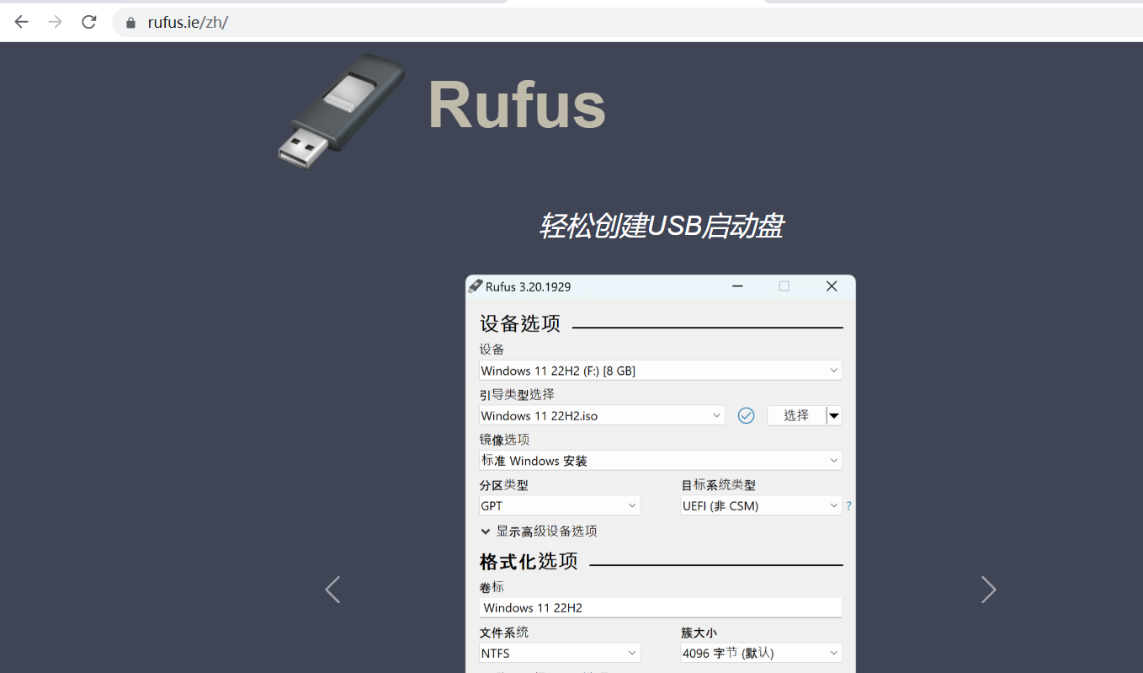Click the checkmark hash verification icon
Screen dimensions: 1143x673
(746, 415)
